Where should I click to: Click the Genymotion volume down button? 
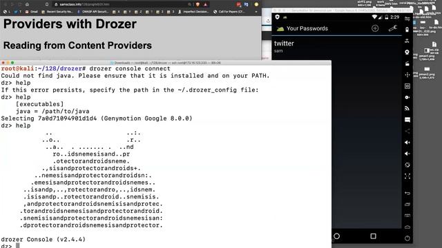coord(407,154)
